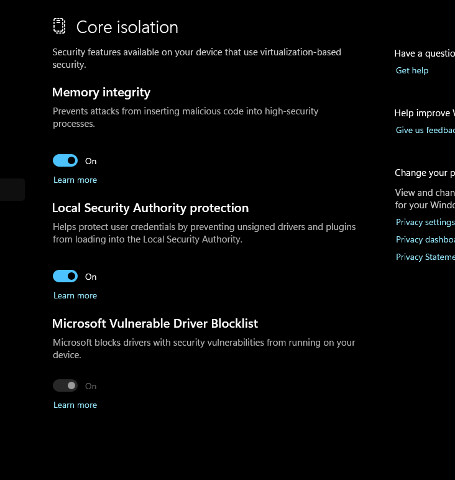Click the Microsoft Vulnerable Driver Blocklist heading

(x=155, y=324)
